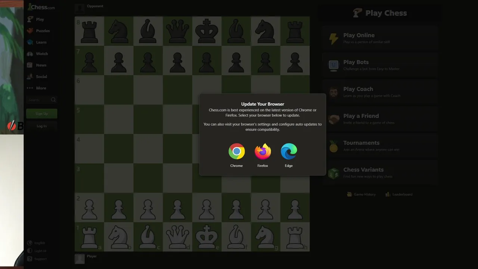Select the black queen on d8
478x269 pixels.
click(177, 31)
